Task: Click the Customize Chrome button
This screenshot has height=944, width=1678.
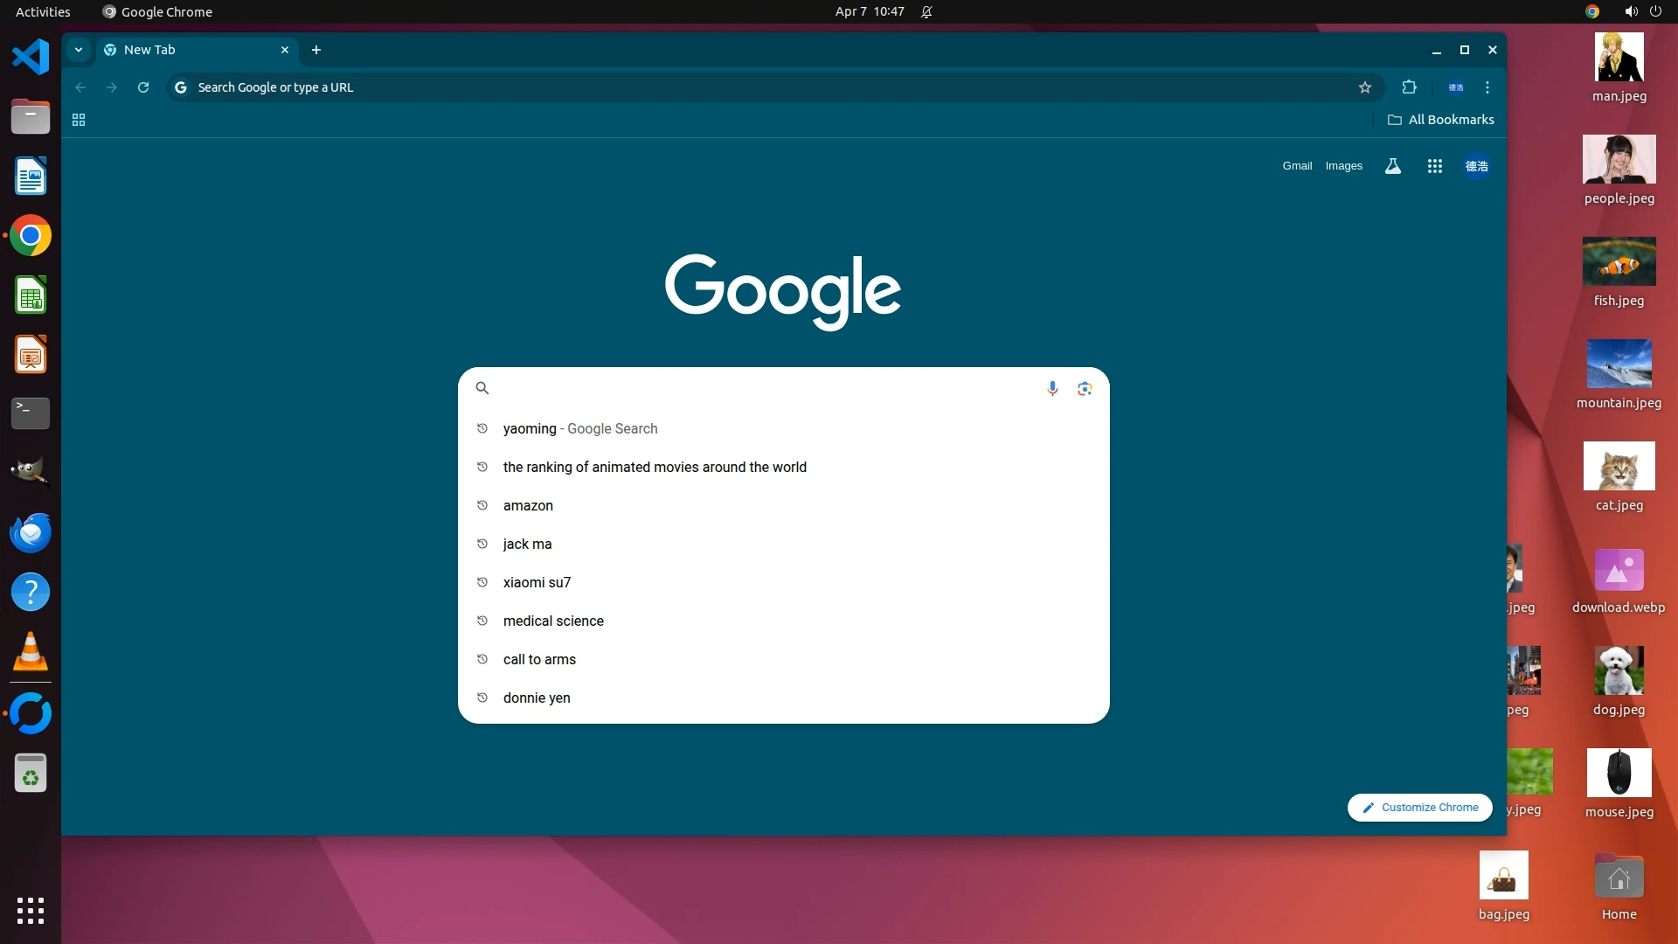Action: tap(1419, 807)
